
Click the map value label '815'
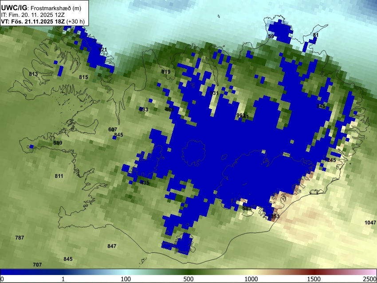coord(83,77)
